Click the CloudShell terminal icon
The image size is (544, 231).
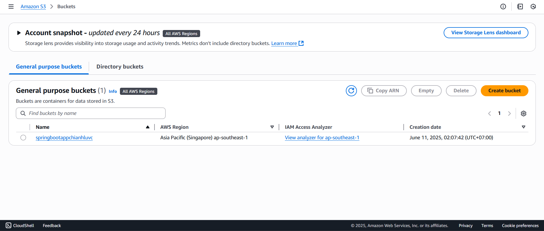point(9,225)
